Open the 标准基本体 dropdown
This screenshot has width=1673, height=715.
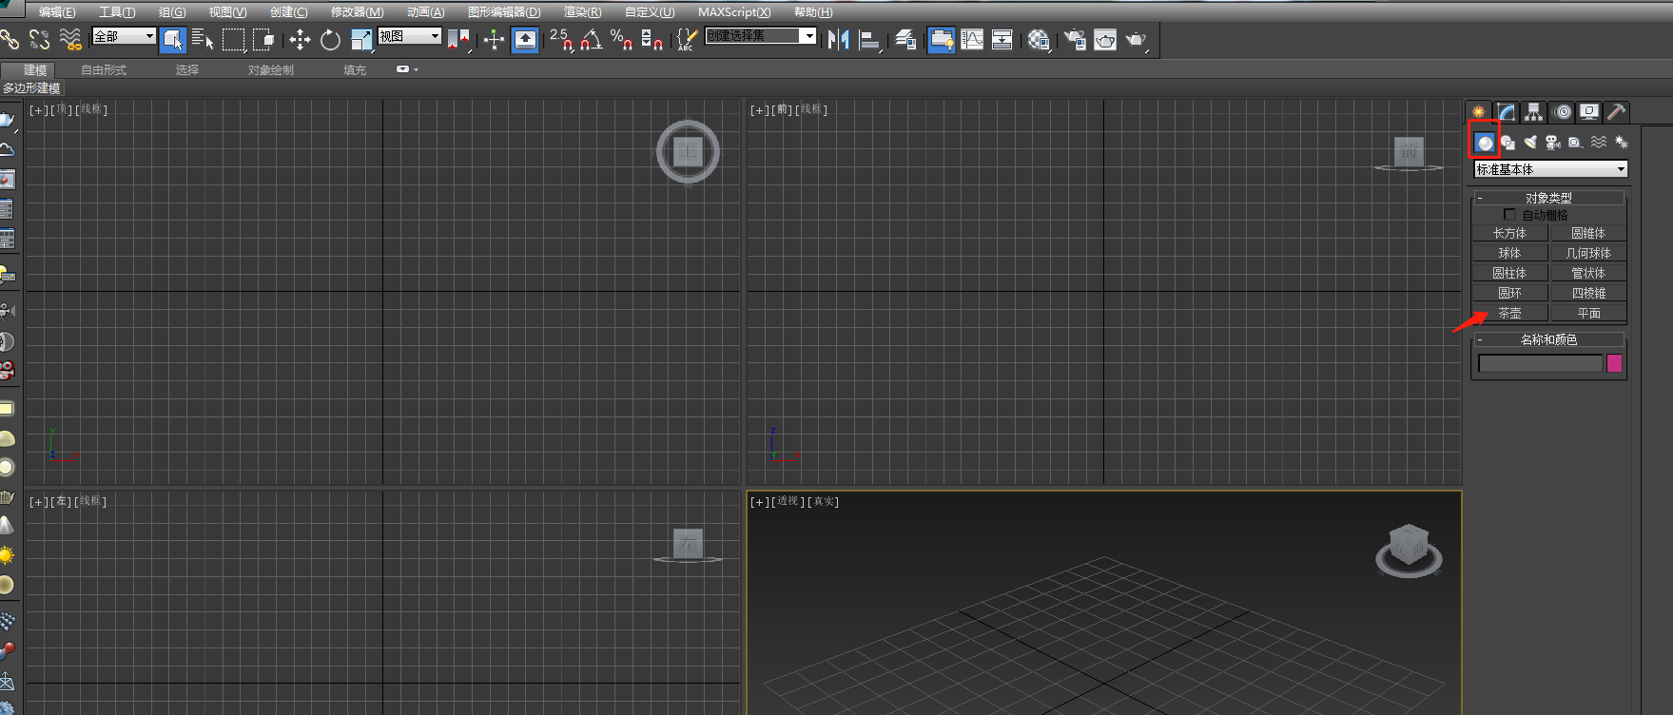[x=1550, y=169]
